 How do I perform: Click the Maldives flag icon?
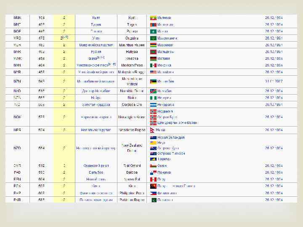pyautogui.click(x=153, y=52)
